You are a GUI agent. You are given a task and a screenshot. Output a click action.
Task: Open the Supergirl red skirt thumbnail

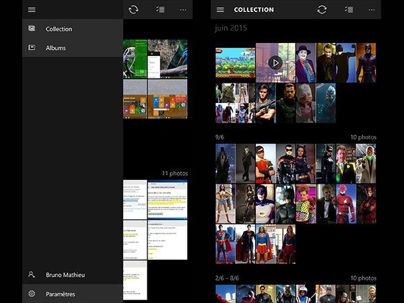pyautogui.click(x=266, y=244)
